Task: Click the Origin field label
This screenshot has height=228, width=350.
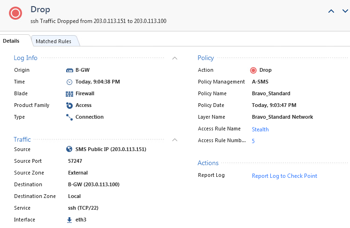Action: pos(22,70)
